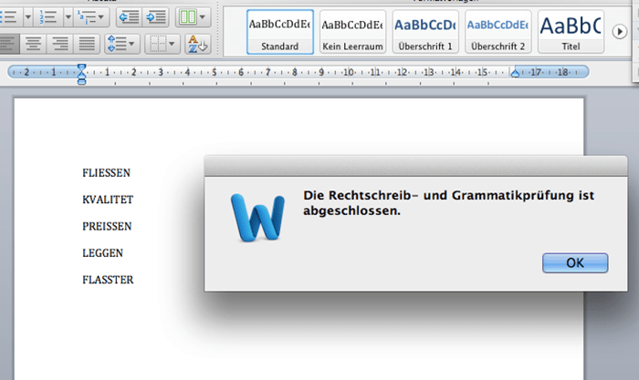Toggle center text alignment

[34, 43]
